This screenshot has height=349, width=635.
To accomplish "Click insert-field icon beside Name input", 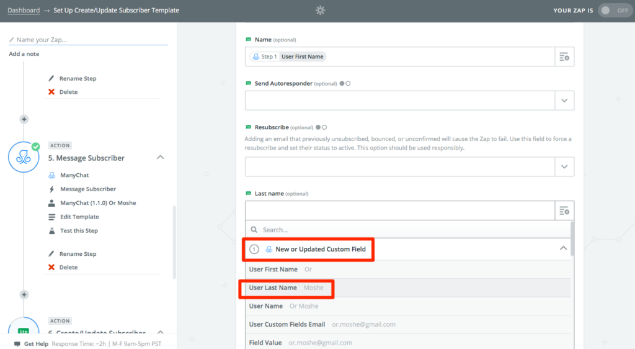I will pos(564,57).
